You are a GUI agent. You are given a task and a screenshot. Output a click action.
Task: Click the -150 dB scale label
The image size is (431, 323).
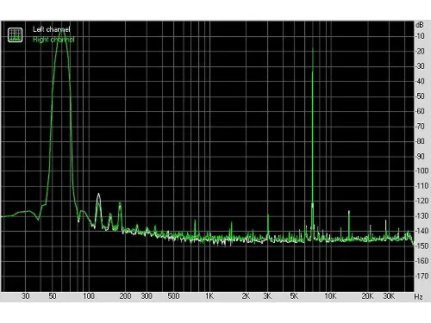click(422, 245)
